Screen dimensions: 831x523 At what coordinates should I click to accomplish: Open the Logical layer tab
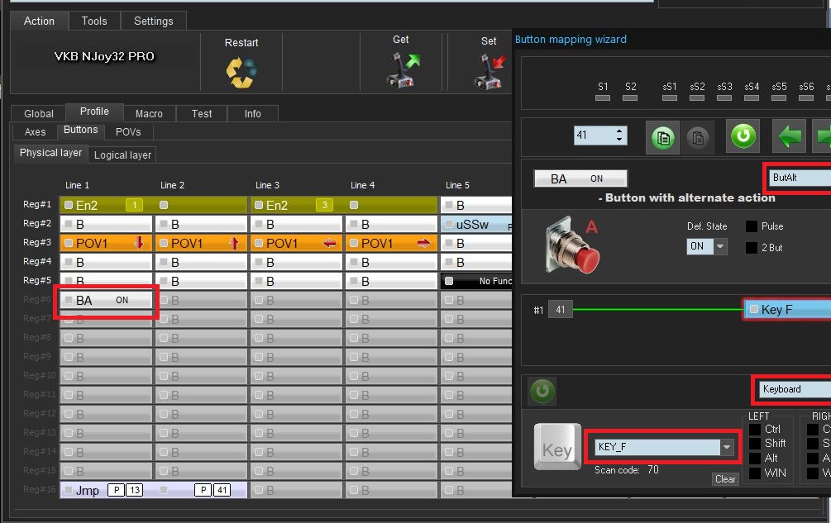[x=122, y=155]
